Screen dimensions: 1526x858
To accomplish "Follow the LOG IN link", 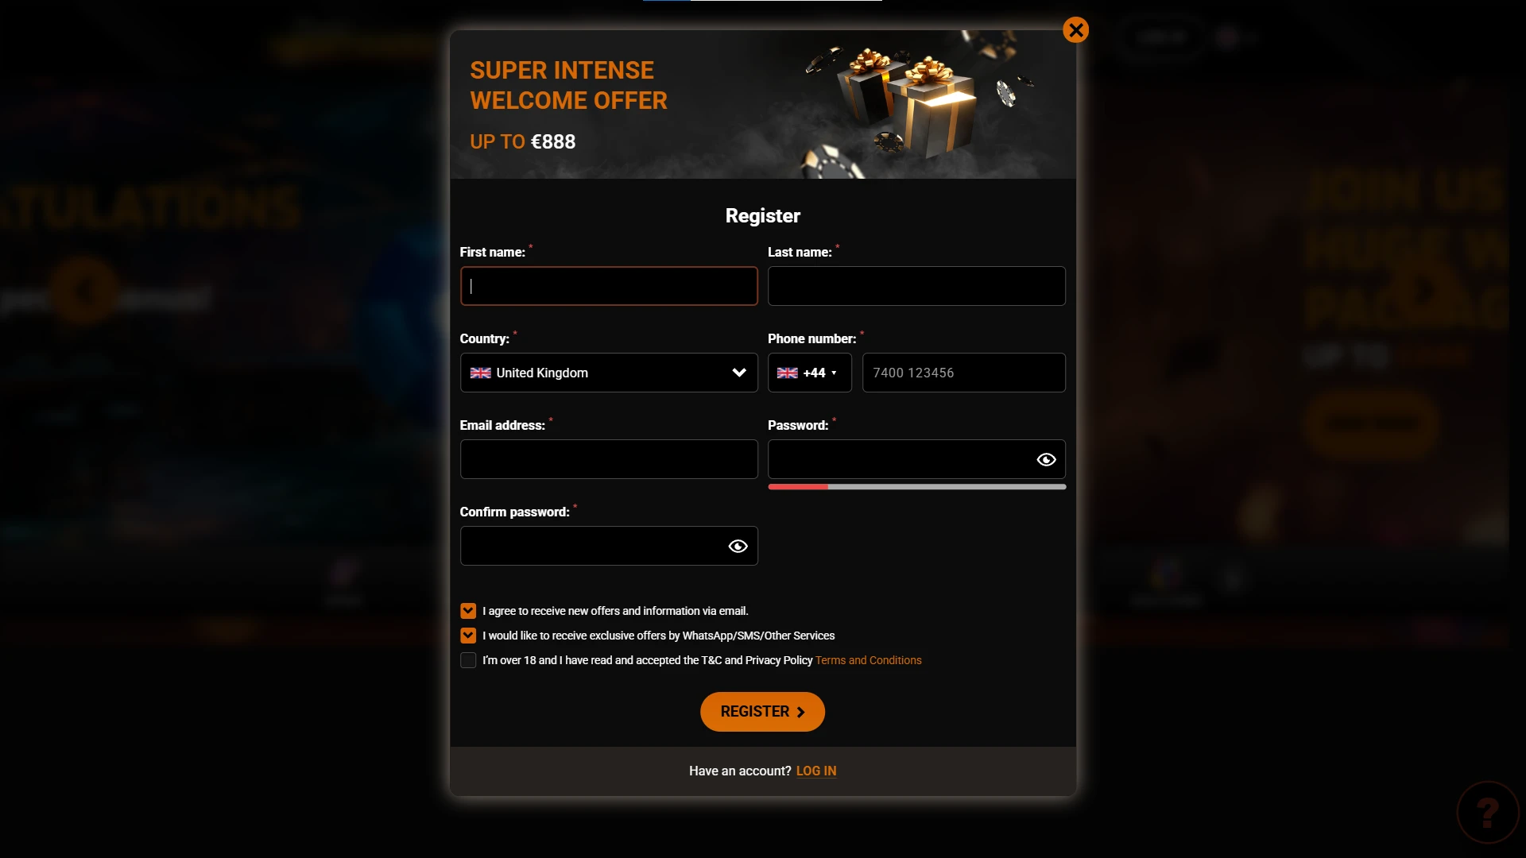I will point(816,771).
